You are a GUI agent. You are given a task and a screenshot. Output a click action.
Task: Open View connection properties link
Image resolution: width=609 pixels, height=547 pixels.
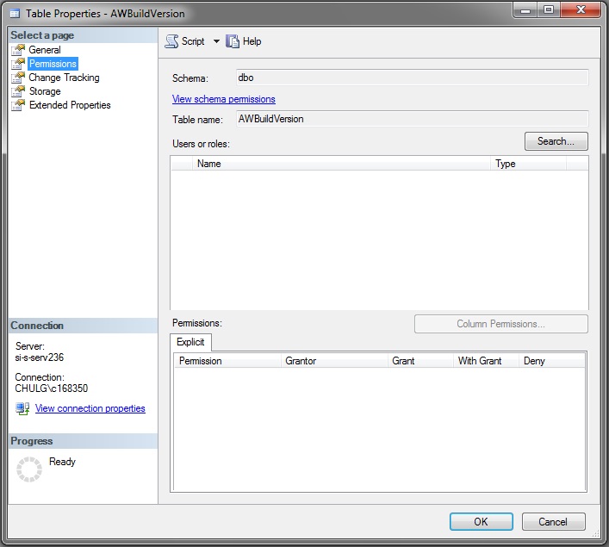point(90,408)
